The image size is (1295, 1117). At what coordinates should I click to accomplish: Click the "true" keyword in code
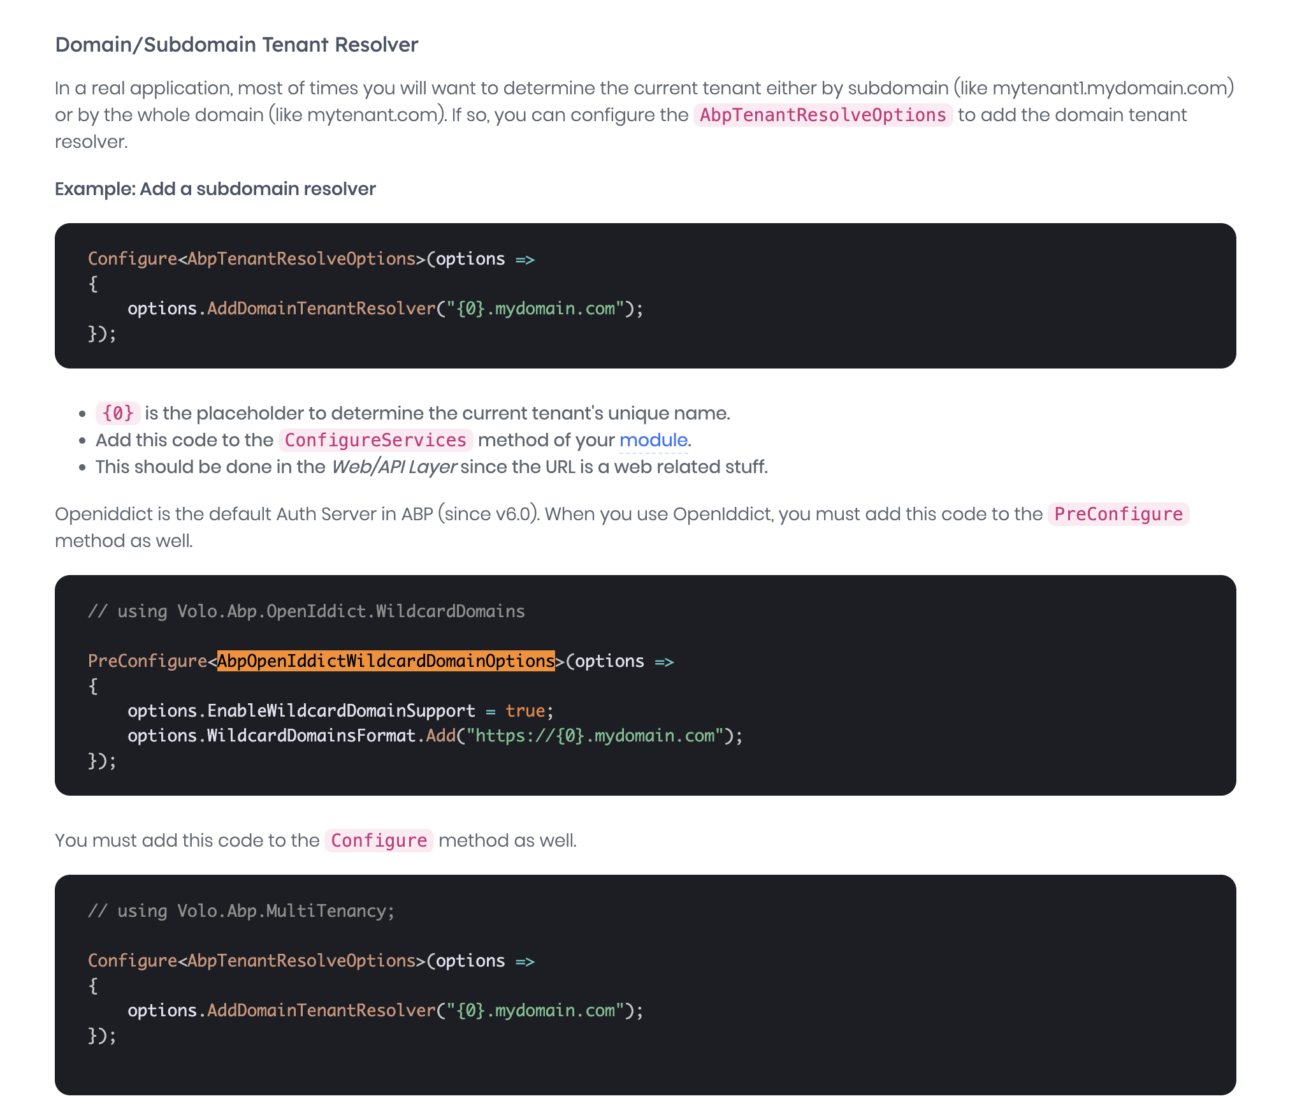click(x=525, y=711)
